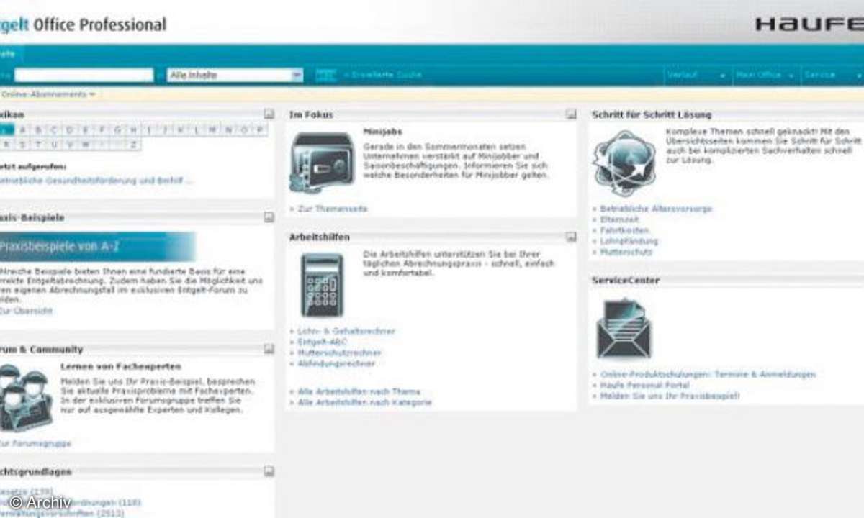The height and width of the screenshot is (518, 864).
Task: Click the experts group icon in Forum & Community
Action: coord(24,396)
